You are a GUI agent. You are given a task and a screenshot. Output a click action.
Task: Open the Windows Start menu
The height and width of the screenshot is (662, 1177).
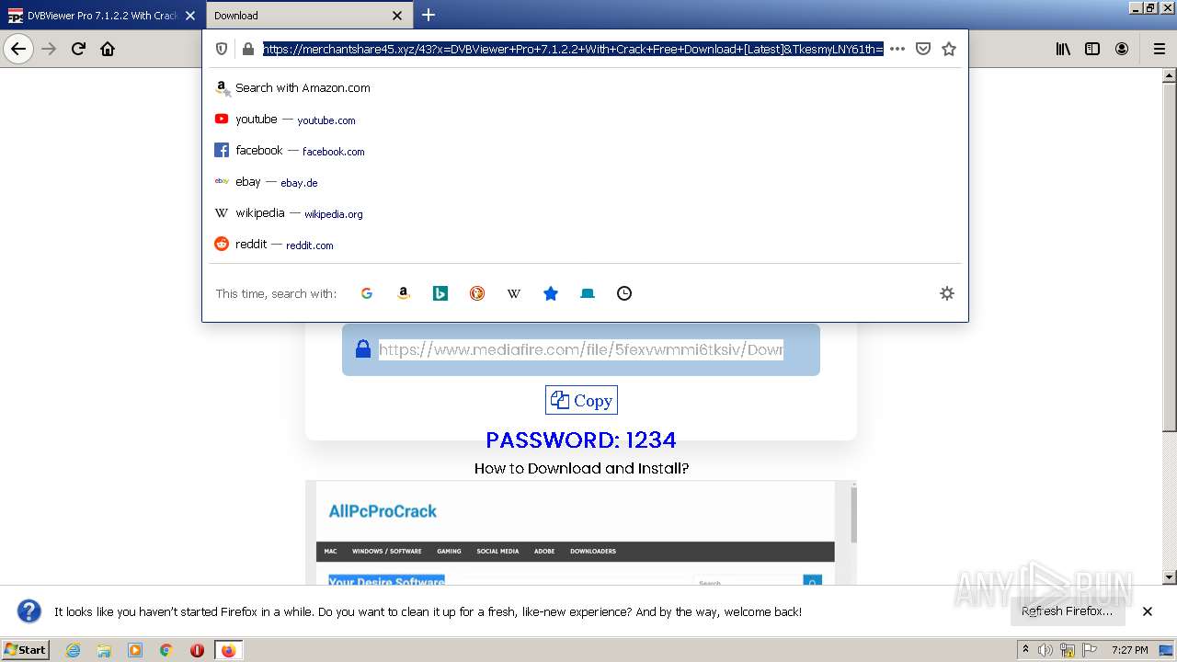point(25,649)
